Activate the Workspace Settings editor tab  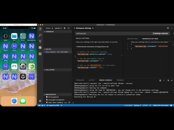(x=84, y=28)
